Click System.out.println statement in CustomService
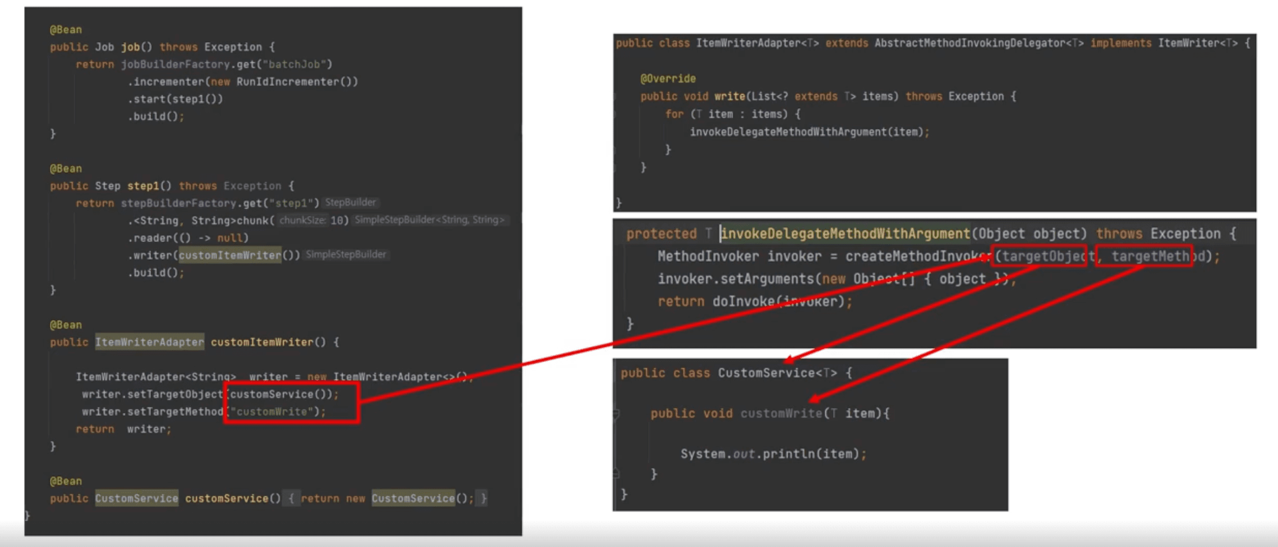 tap(773, 454)
